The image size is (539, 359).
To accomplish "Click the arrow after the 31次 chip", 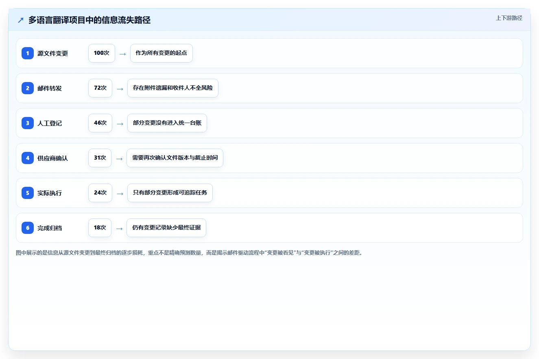I will (x=119, y=158).
